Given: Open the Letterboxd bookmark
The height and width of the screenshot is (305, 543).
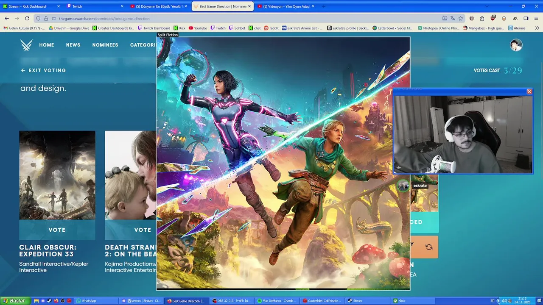Looking at the screenshot, I should pos(392,28).
